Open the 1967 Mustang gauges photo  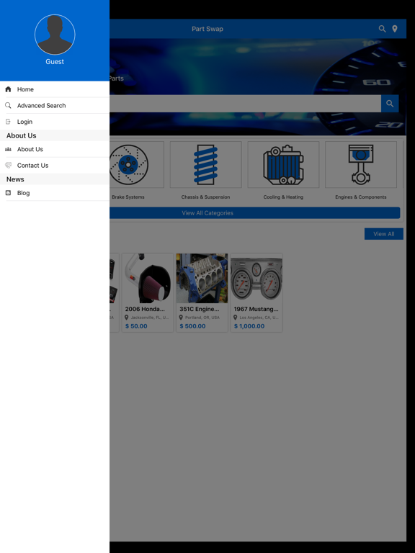tap(256, 278)
